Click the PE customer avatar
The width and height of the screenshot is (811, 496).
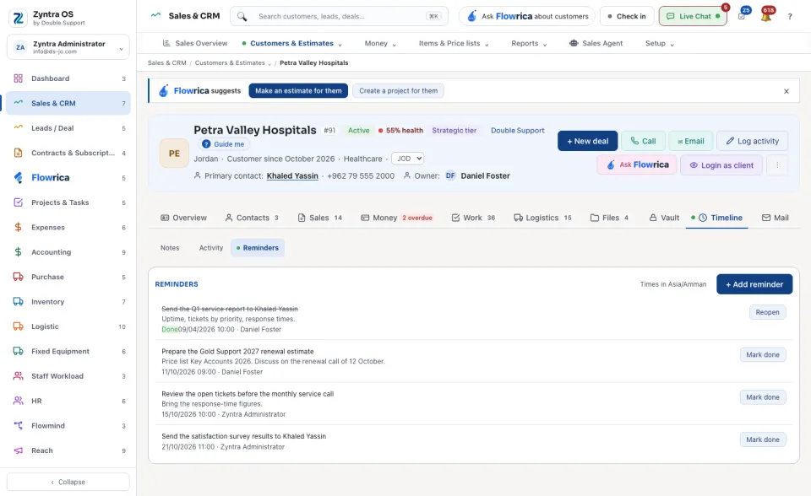(x=174, y=154)
